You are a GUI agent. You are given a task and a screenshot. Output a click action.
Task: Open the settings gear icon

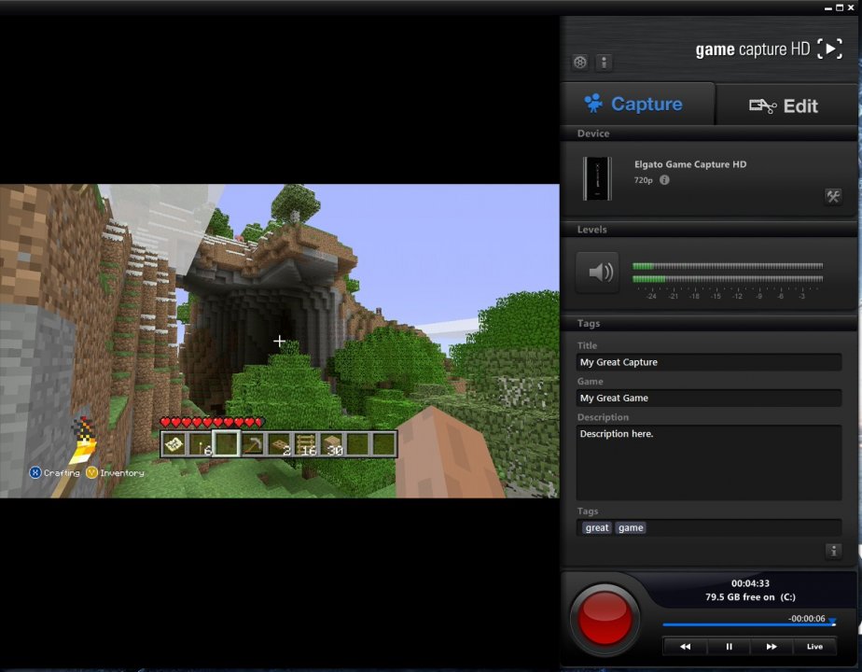(580, 63)
